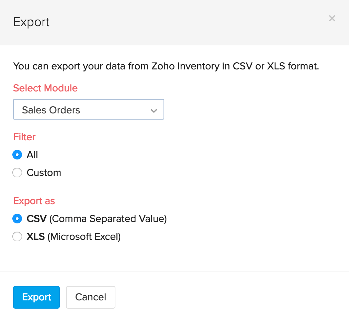Click the X icon to dismiss the dialog
Image resolution: width=349 pixels, height=321 pixels.
click(x=332, y=18)
